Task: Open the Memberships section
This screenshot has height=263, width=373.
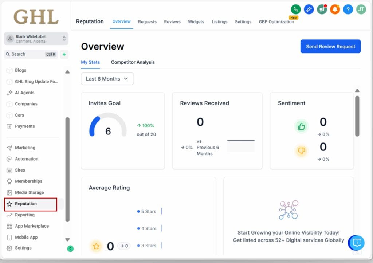Action: click(x=28, y=181)
